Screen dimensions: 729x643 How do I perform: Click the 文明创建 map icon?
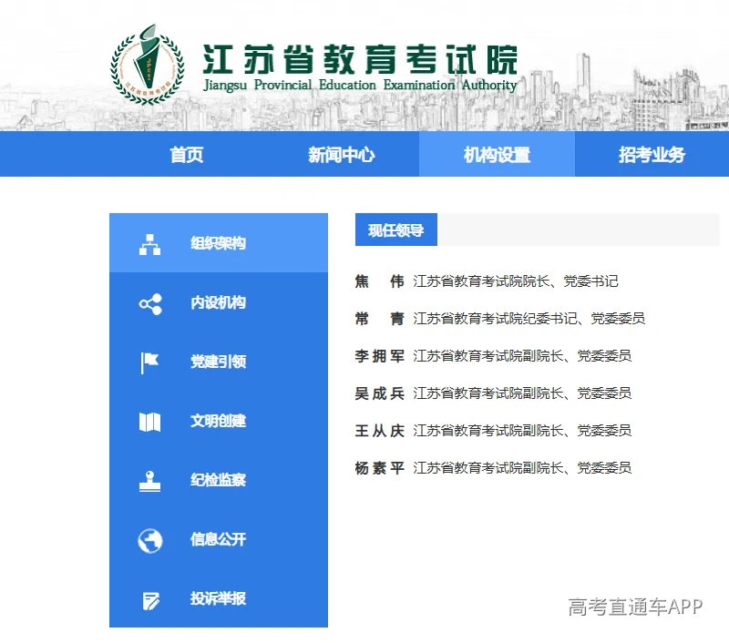tap(149, 422)
